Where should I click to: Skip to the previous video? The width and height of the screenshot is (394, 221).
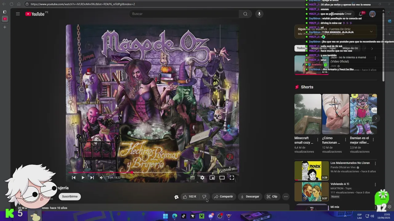[x=74, y=177]
